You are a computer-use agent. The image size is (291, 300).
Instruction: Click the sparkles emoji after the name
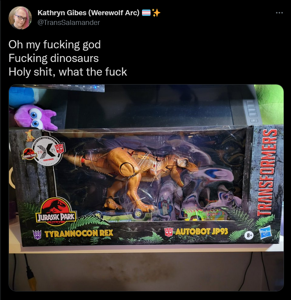[156, 13]
